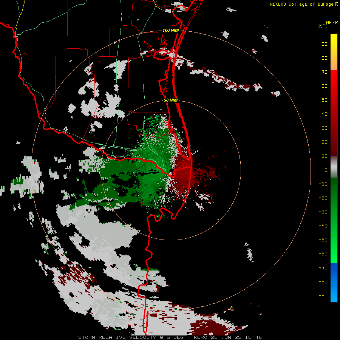Click the -70 value on the velocity scale
This screenshot has height=340, width=340.
(x=323, y=268)
